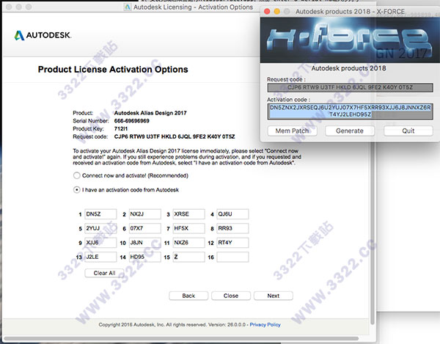Image resolution: width=440 pixels, height=344 pixels.
Task: Click the Next button
Action: (274, 296)
